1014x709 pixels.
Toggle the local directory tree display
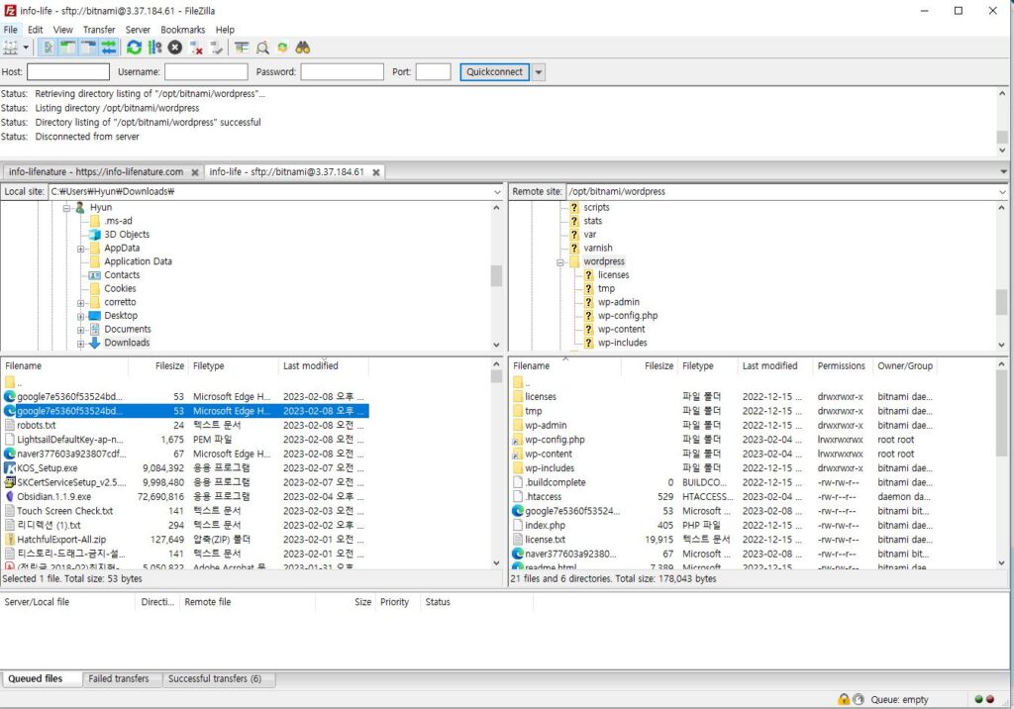68,48
